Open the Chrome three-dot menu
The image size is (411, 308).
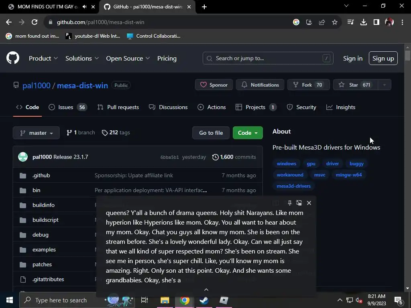402,22
